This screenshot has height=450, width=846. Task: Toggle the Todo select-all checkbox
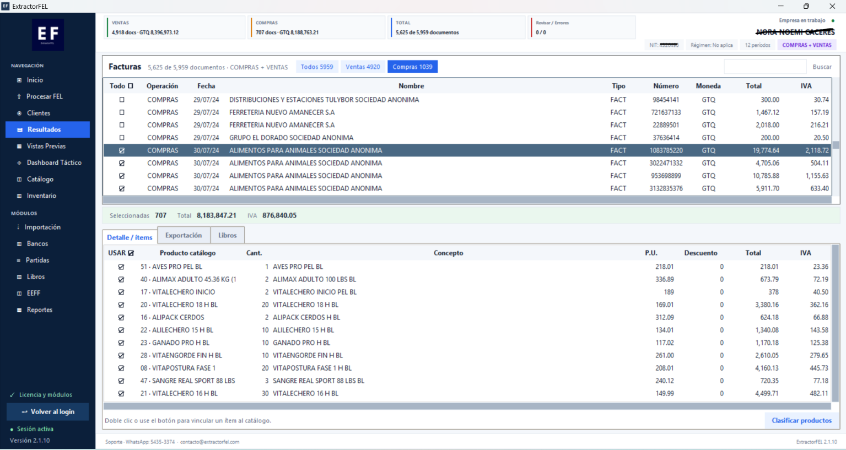click(131, 86)
